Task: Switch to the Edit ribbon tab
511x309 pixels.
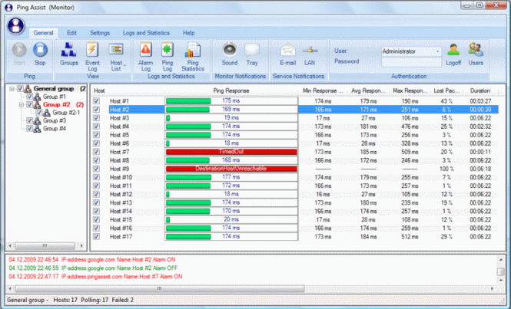Action: pyautogui.click(x=71, y=33)
